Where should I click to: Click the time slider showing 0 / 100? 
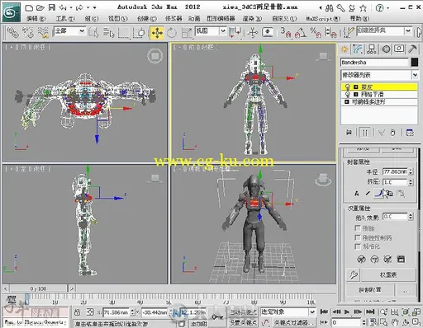(39, 288)
